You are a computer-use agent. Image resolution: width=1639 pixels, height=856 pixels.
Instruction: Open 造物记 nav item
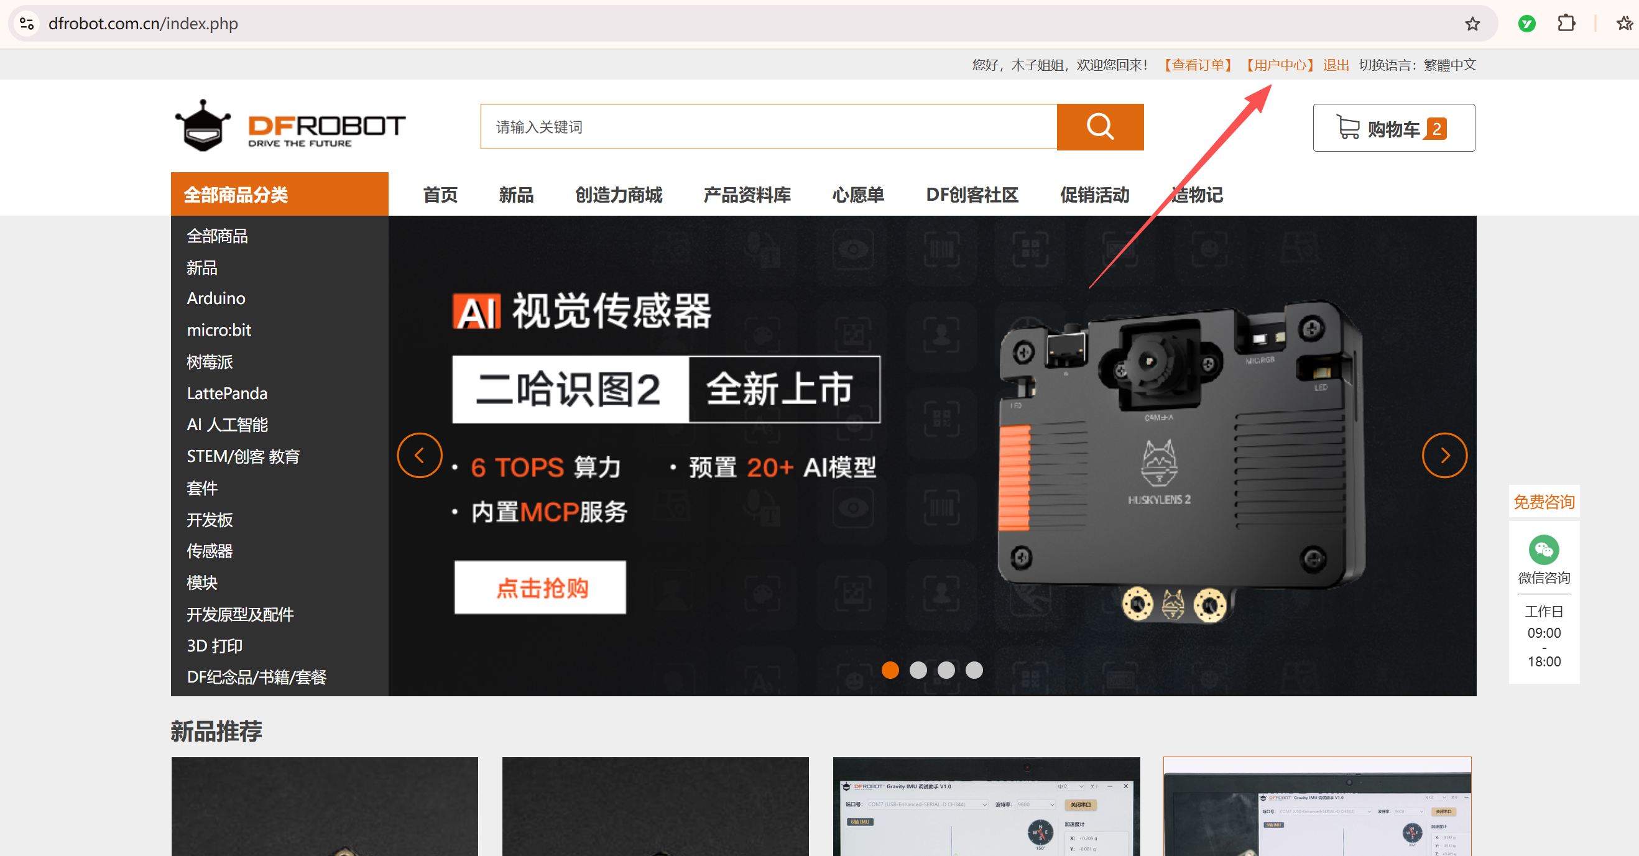point(1197,195)
